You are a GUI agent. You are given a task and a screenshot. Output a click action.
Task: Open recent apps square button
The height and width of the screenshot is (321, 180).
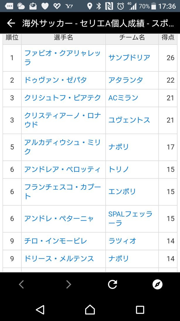coord(140,310)
